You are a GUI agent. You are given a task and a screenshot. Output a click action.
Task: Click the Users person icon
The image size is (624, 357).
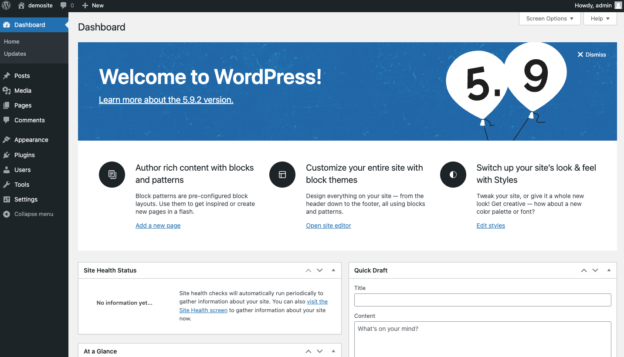click(7, 170)
